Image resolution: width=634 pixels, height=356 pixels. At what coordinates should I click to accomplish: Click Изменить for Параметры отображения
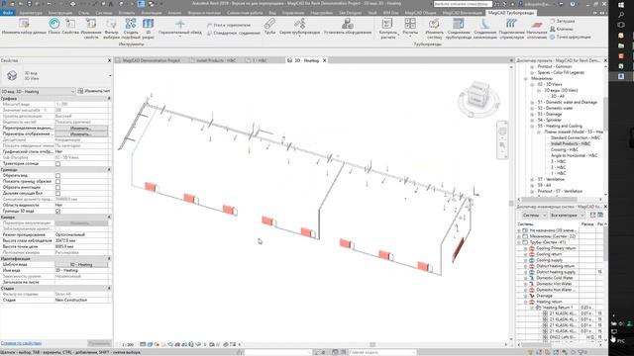pos(81,134)
